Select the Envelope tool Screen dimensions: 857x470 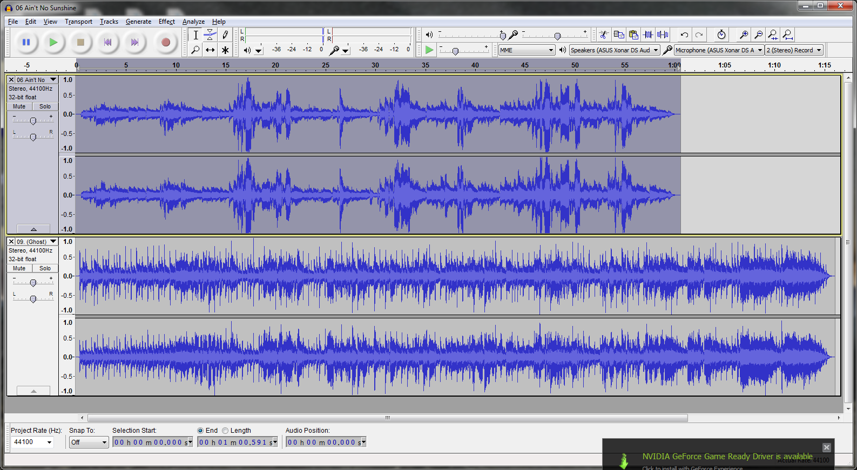[210, 35]
